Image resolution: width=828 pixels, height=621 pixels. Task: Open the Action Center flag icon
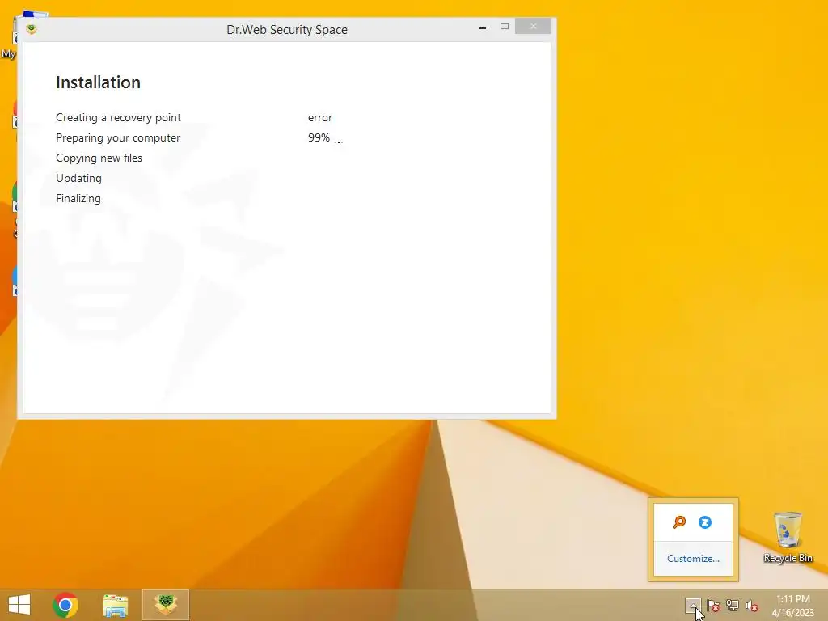713,606
